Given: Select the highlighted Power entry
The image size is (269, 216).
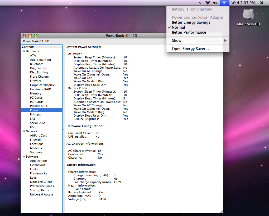Looking at the screenshot, I should (41, 110).
